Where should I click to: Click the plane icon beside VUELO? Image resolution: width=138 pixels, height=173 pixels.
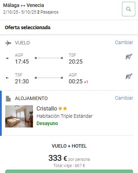8,43
